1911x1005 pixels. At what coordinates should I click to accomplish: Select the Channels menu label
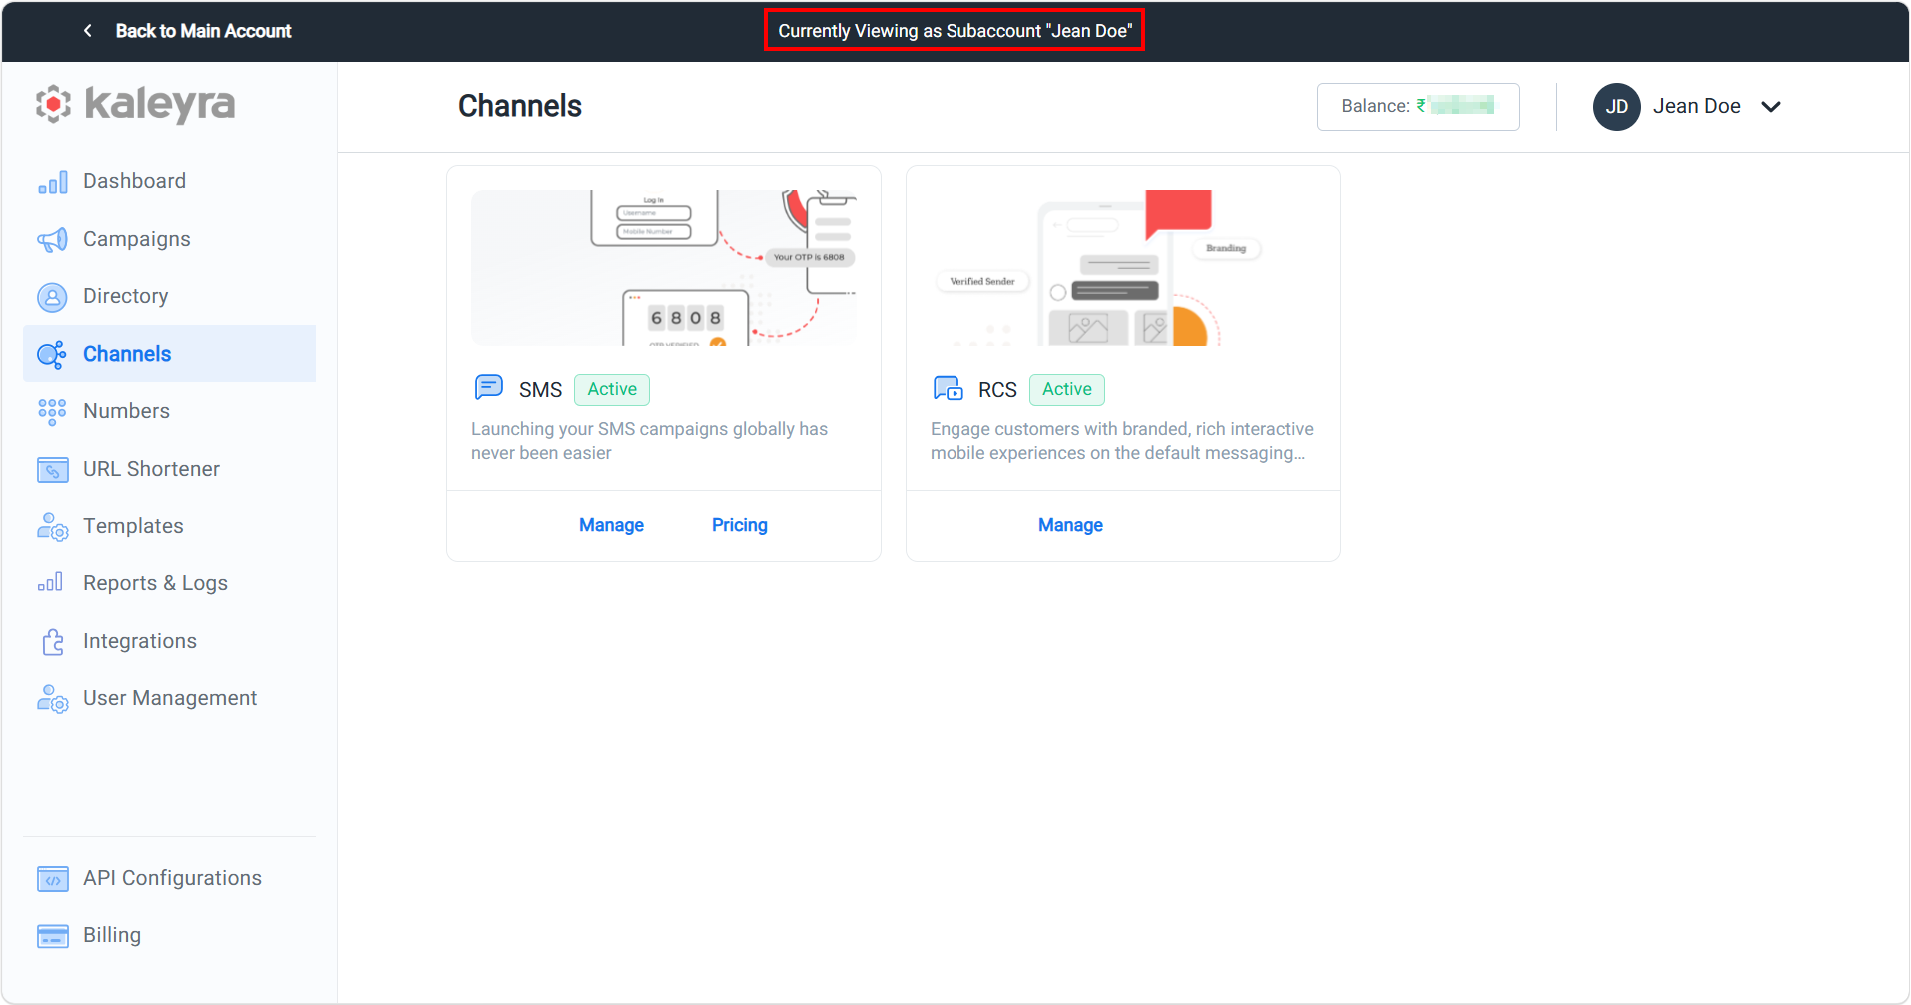click(x=127, y=354)
